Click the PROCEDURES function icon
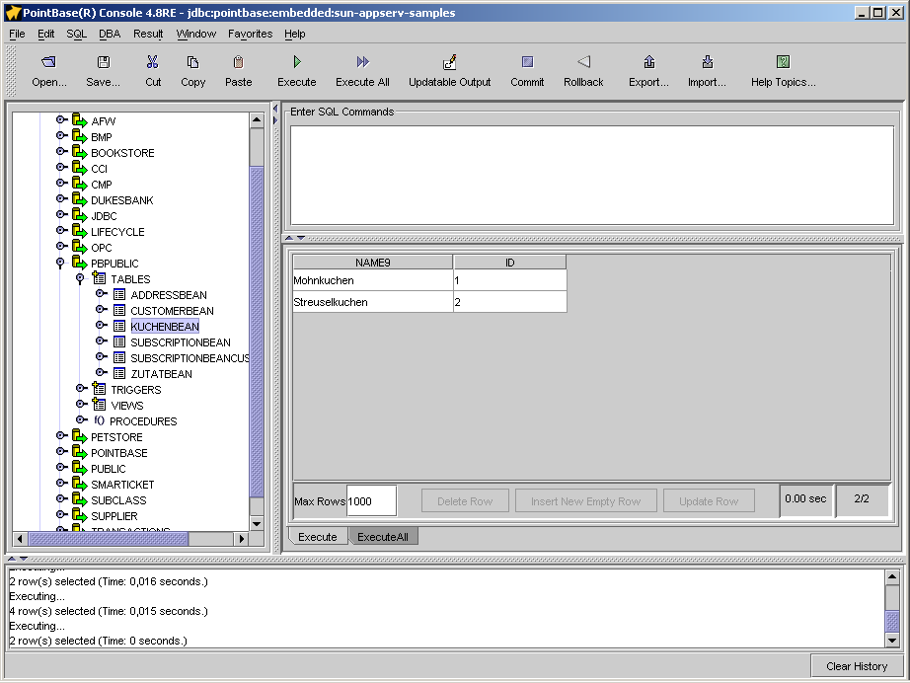 click(100, 420)
